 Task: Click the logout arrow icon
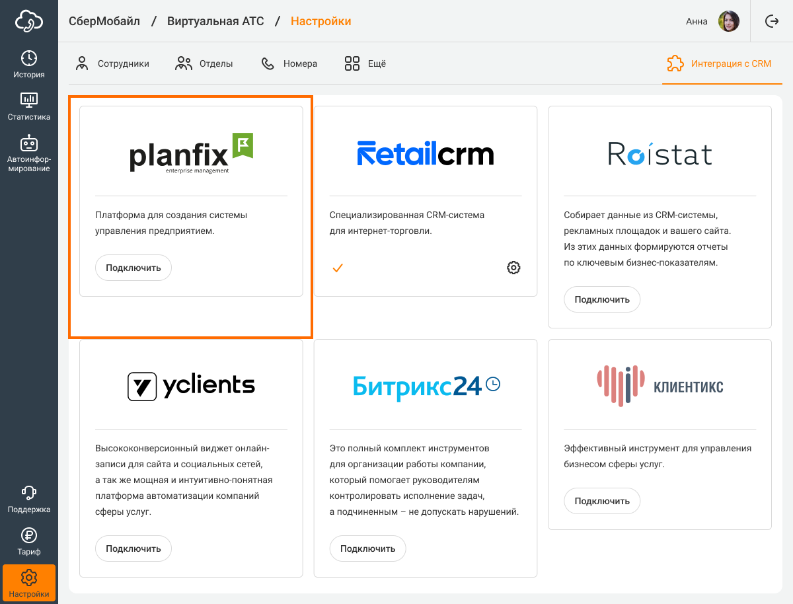coord(772,21)
